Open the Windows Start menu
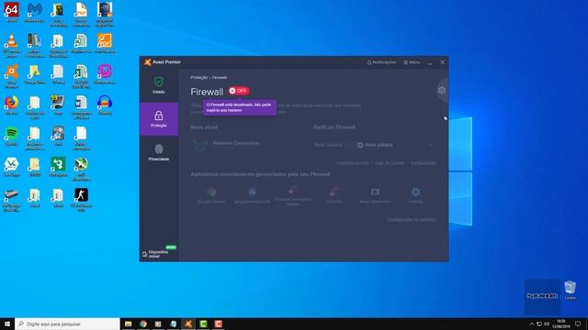 (x=7, y=324)
